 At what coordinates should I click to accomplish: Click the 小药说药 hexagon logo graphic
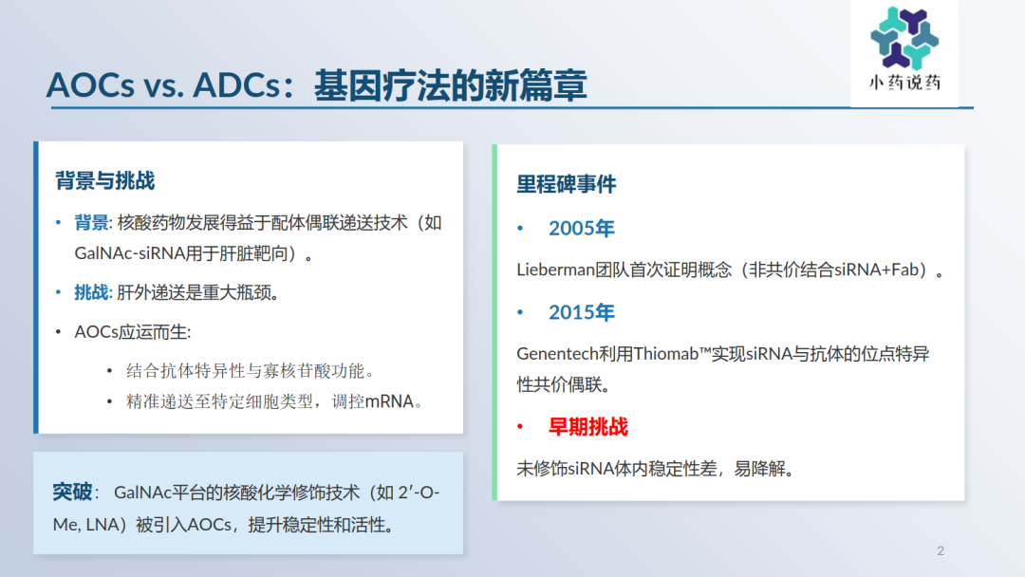tap(904, 38)
